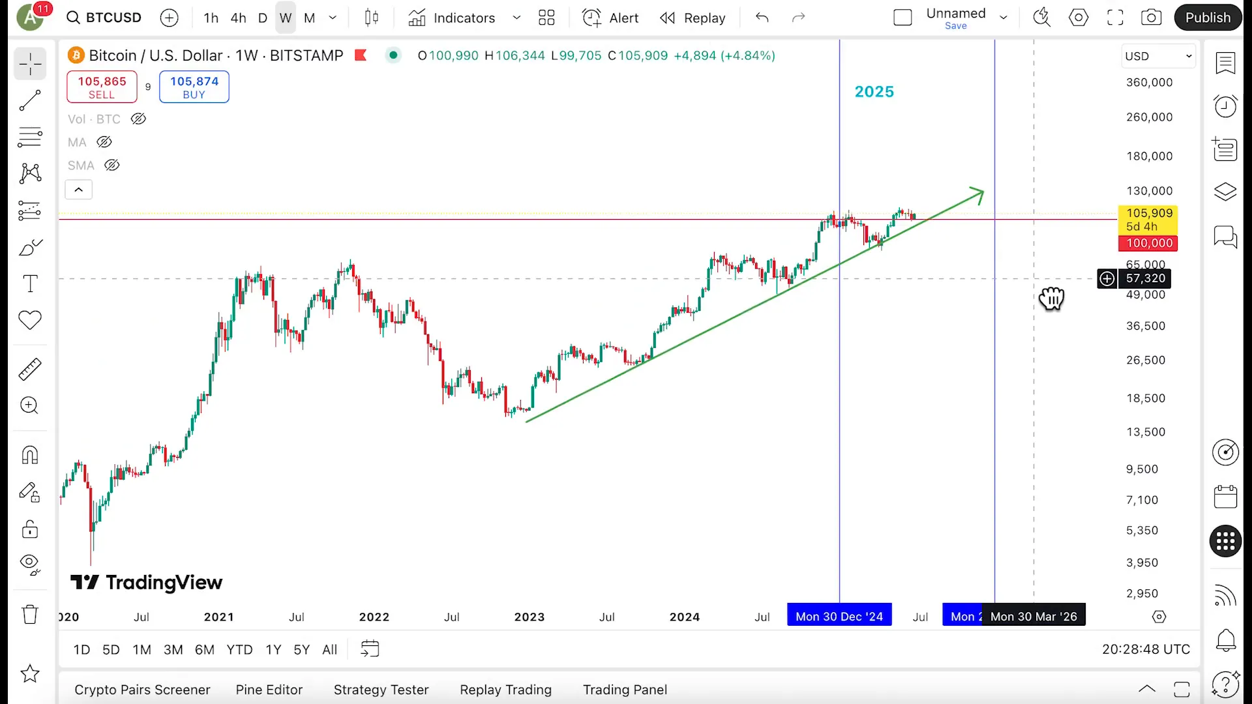Select the ruler measure tool
The width and height of the screenshot is (1252, 704).
30,369
